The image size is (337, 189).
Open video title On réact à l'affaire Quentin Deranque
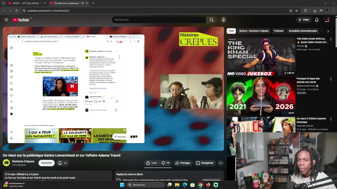(x=311, y=120)
